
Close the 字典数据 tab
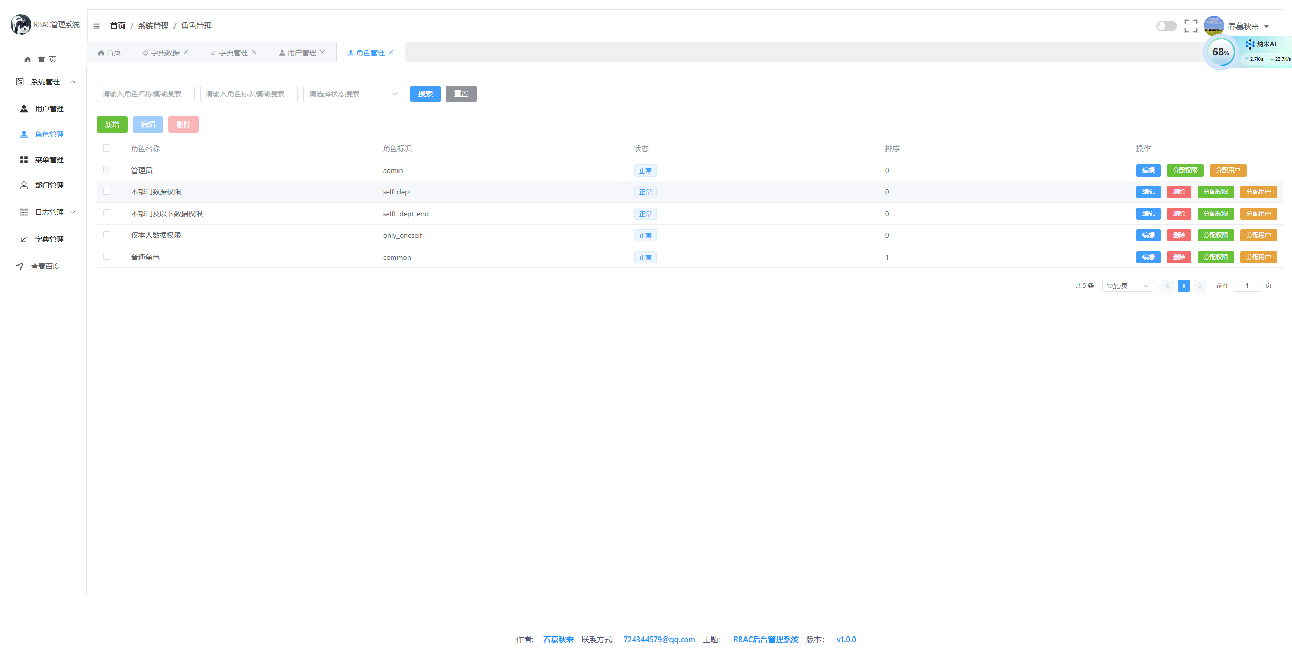[x=186, y=52]
